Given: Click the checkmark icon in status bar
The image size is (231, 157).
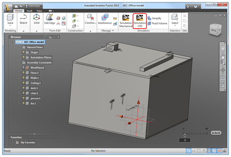Looking at the screenshot, I should tap(188, 151).
